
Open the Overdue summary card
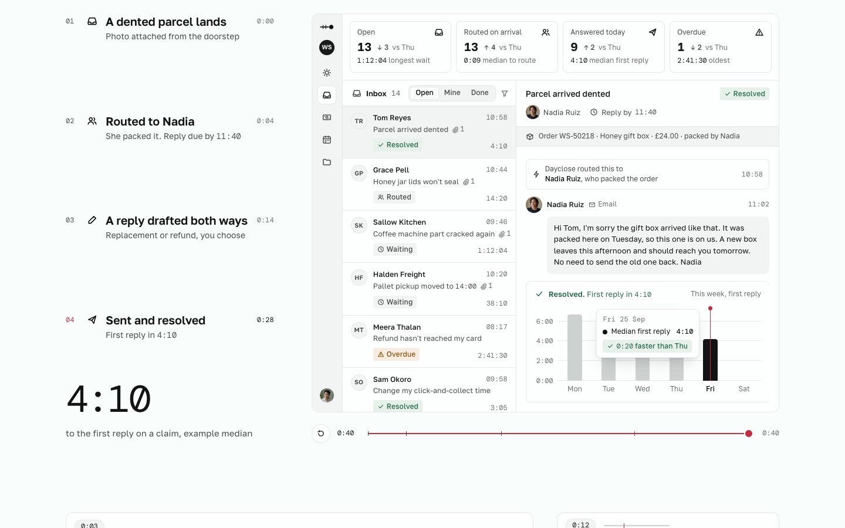click(721, 47)
